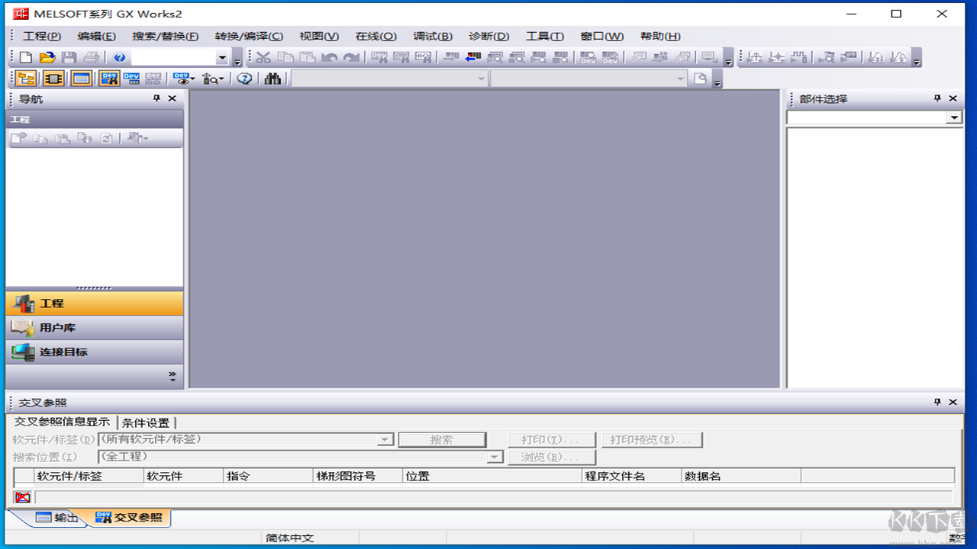The height and width of the screenshot is (549, 977).
Task: Expand the 搜索位置 dropdown showing 全工程
Action: click(x=495, y=457)
